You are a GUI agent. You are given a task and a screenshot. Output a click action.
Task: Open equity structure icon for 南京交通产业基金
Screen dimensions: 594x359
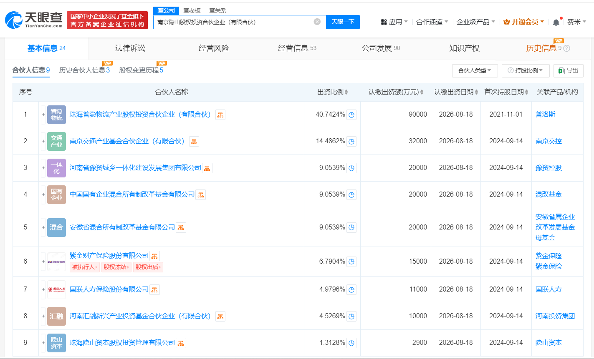pos(194,141)
